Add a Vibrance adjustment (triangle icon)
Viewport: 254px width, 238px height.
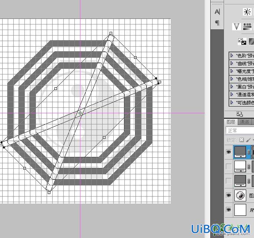coord(236,27)
